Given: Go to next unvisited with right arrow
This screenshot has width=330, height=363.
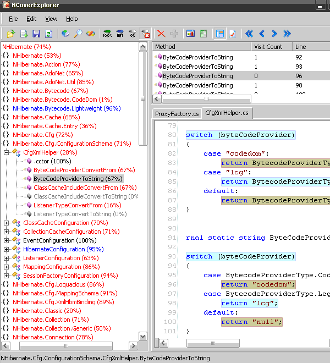Looking at the screenshot, I should tap(274, 34).
